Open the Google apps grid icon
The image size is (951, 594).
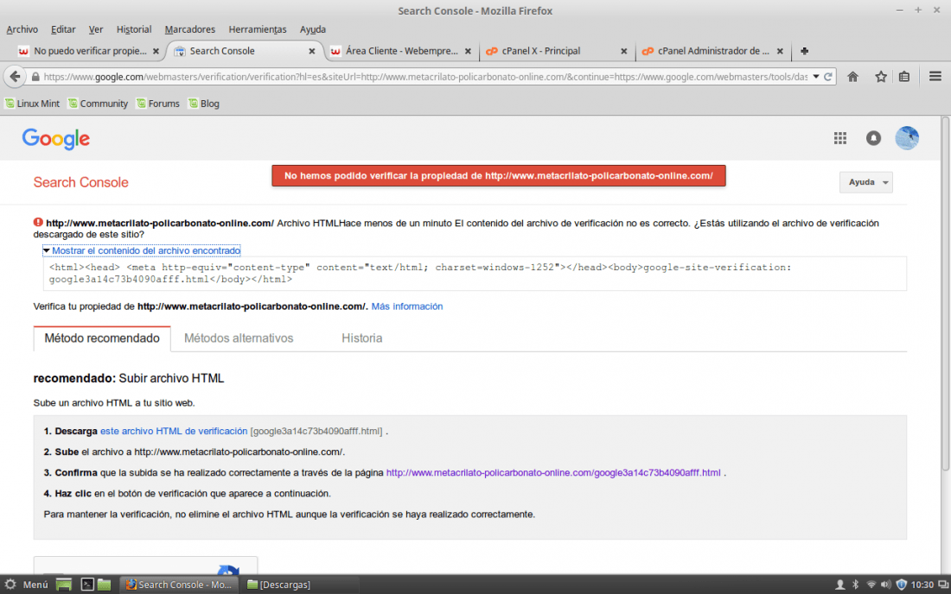840,139
